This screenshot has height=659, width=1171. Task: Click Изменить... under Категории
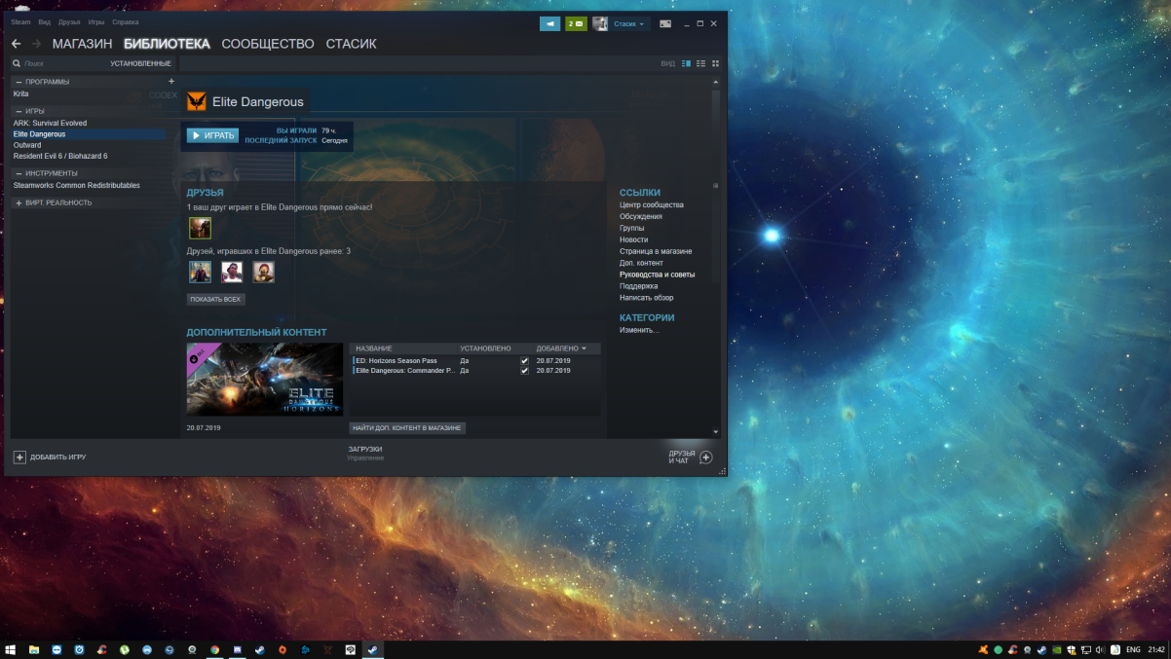tap(639, 330)
